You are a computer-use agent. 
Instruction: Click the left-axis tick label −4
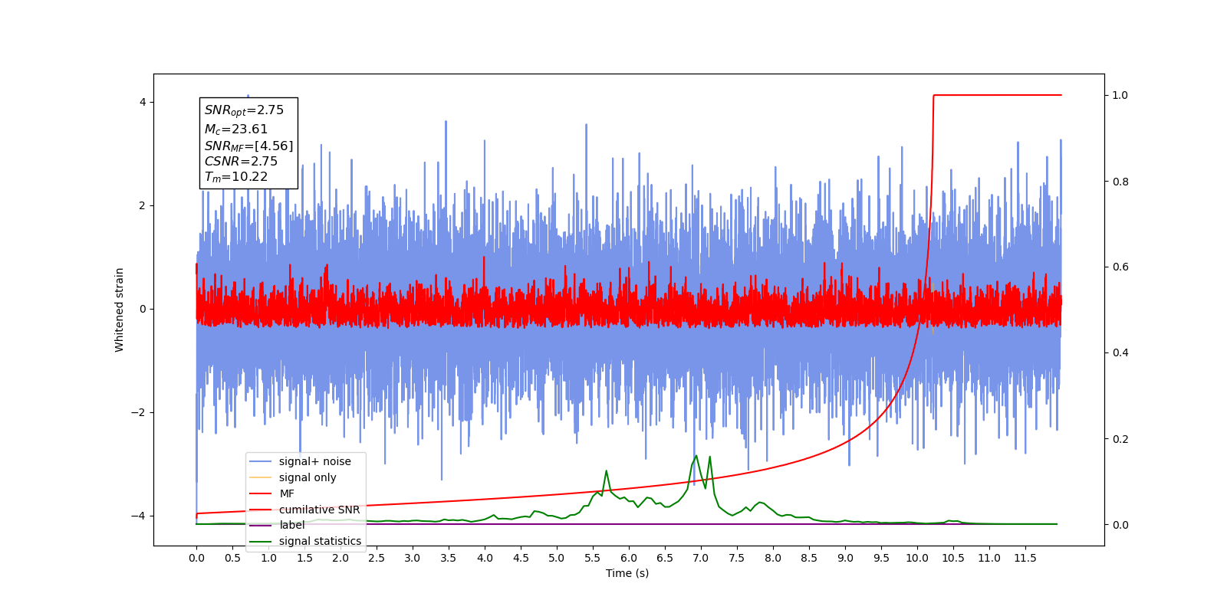click(x=138, y=516)
